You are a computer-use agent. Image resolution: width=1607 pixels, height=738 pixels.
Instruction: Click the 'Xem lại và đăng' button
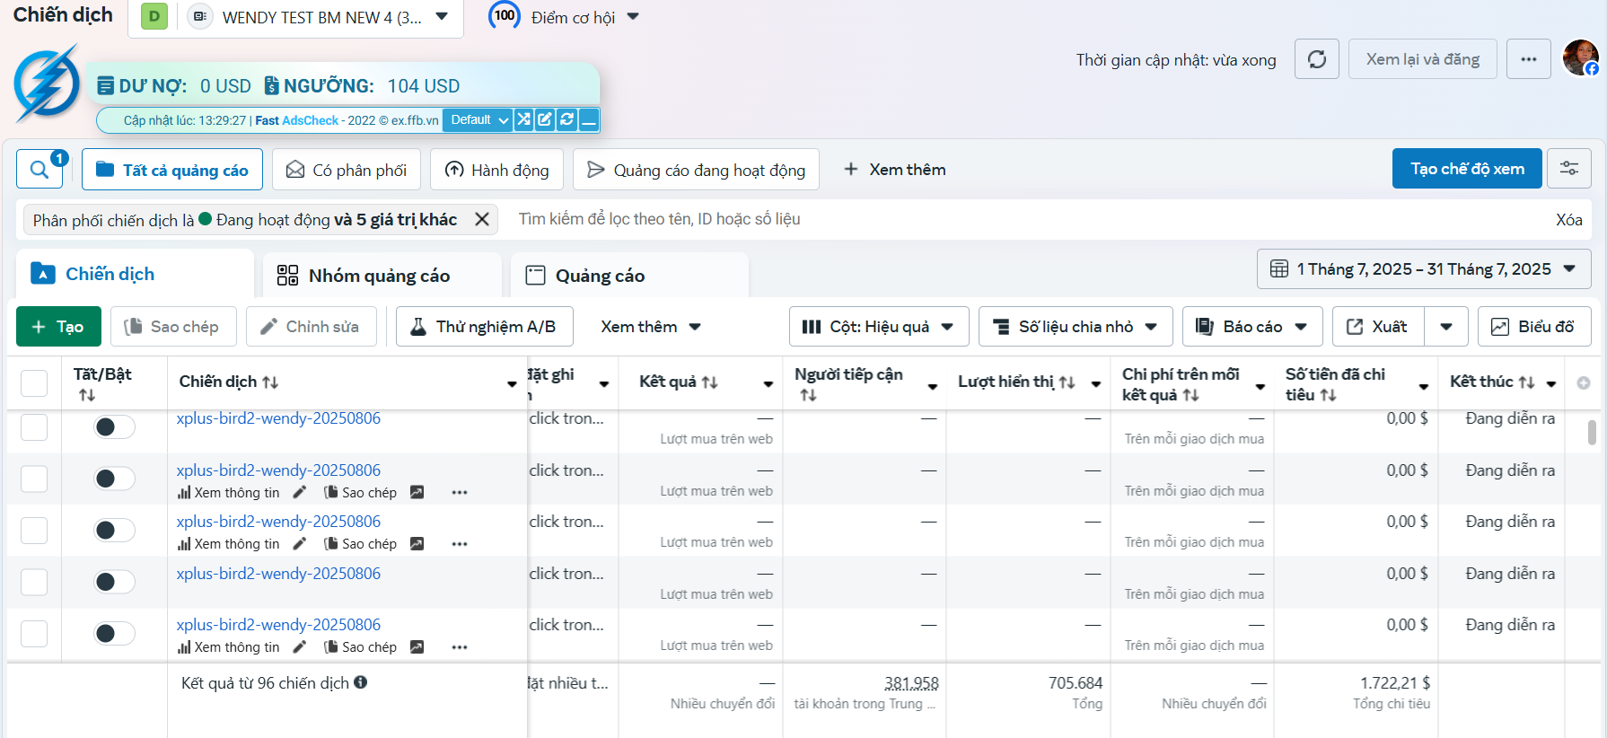[x=1423, y=59]
